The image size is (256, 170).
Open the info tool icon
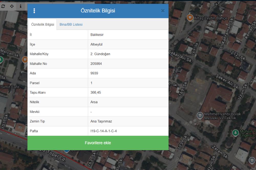pyautogui.click(x=20, y=6)
